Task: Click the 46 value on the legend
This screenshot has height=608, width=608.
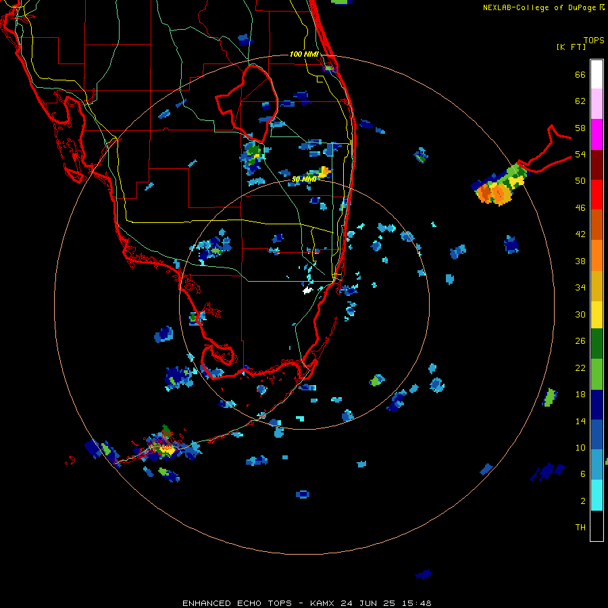Action: (580, 208)
